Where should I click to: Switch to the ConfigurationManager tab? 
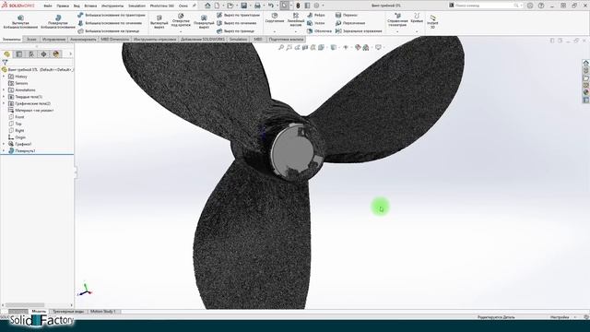31,54
